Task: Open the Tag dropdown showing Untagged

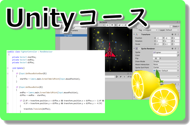Action: point(150,30)
